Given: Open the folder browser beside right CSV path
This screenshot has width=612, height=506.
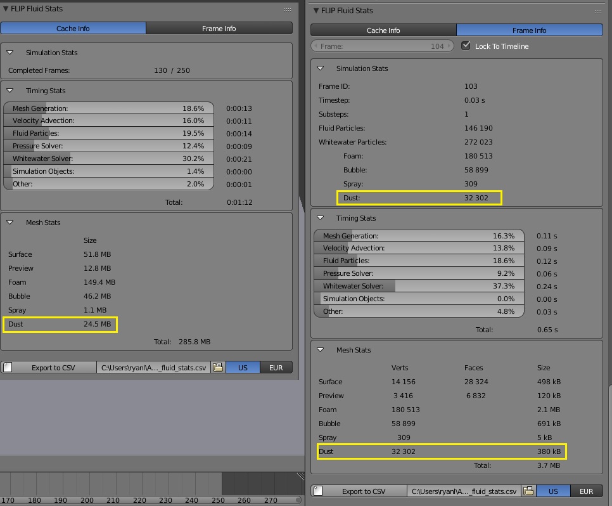Looking at the screenshot, I should click(528, 491).
